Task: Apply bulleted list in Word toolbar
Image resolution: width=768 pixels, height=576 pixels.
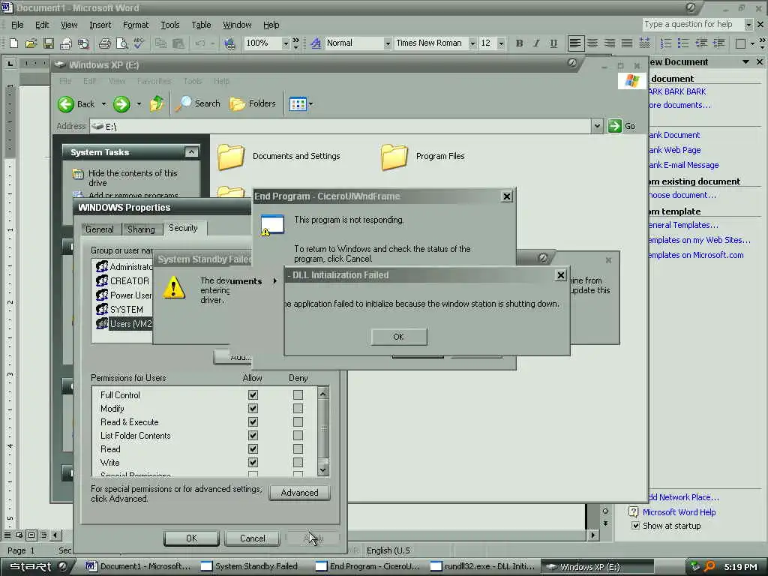Action: 683,43
